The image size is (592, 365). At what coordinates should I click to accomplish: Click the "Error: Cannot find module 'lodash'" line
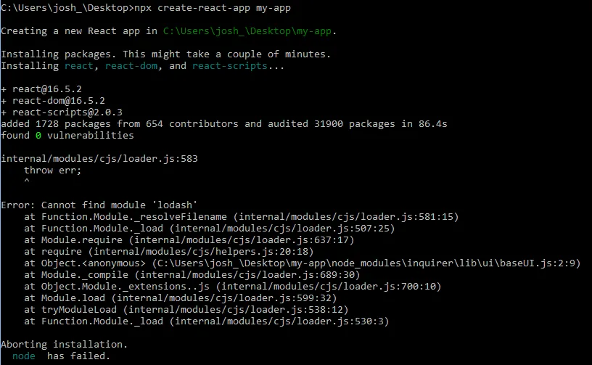[x=99, y=205]
